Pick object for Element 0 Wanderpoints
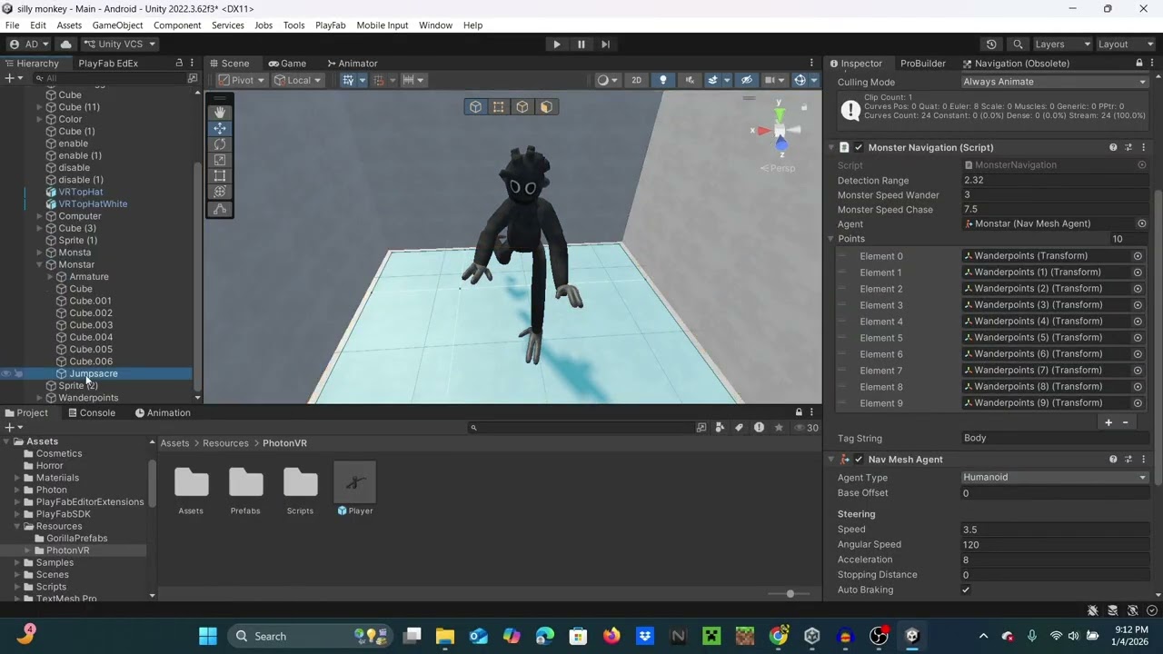Image resolution: width=1163 pixels, height=654 pixels. pyautogui.click(x=1138, y=257)
